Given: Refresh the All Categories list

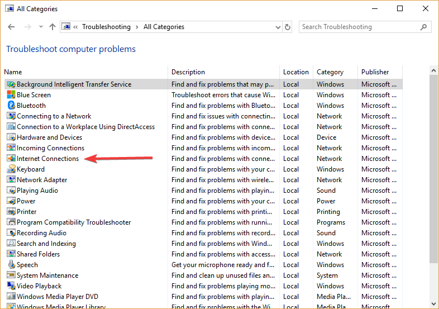Looking at the screenshot, I should point(288,27).
